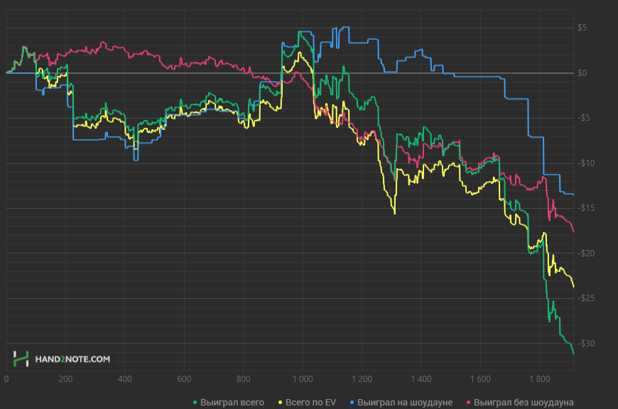
Task: Click the '1 400' x-axis label
Action: [x=421, y=379]
